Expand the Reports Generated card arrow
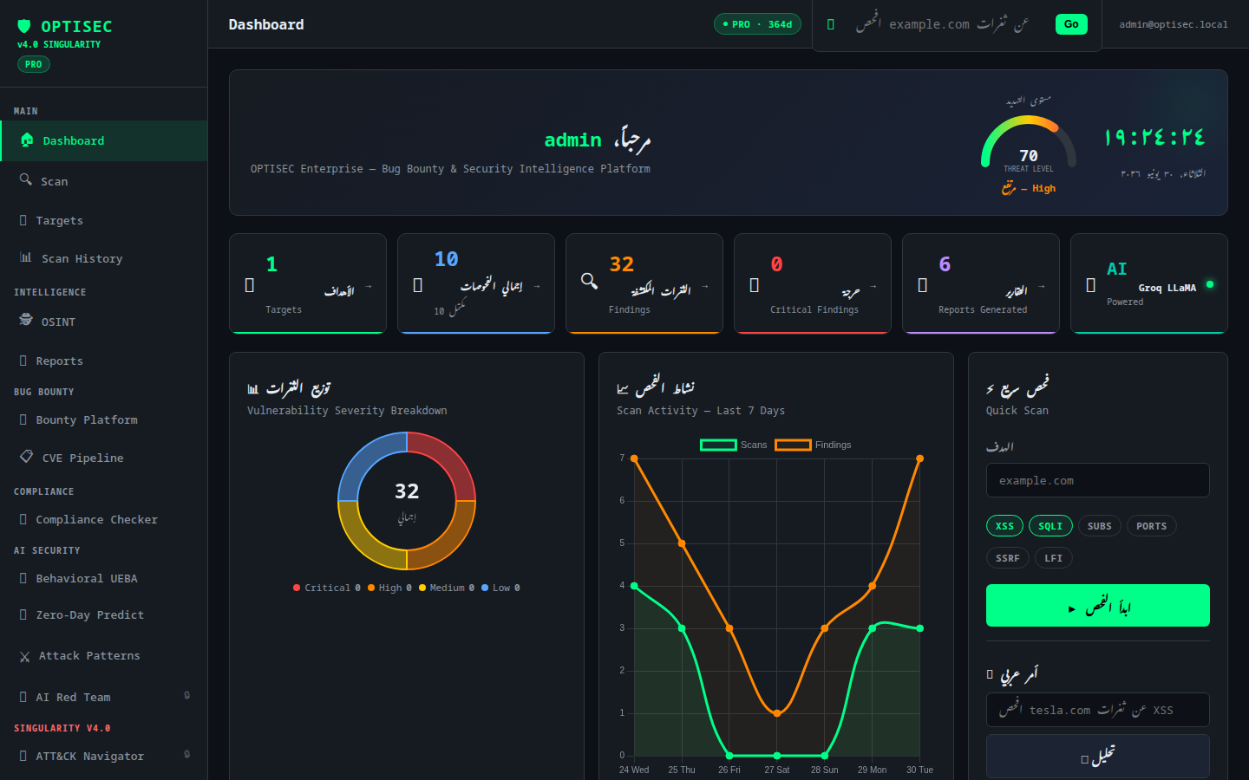The image size is (1249, 780). point(1041,286)
